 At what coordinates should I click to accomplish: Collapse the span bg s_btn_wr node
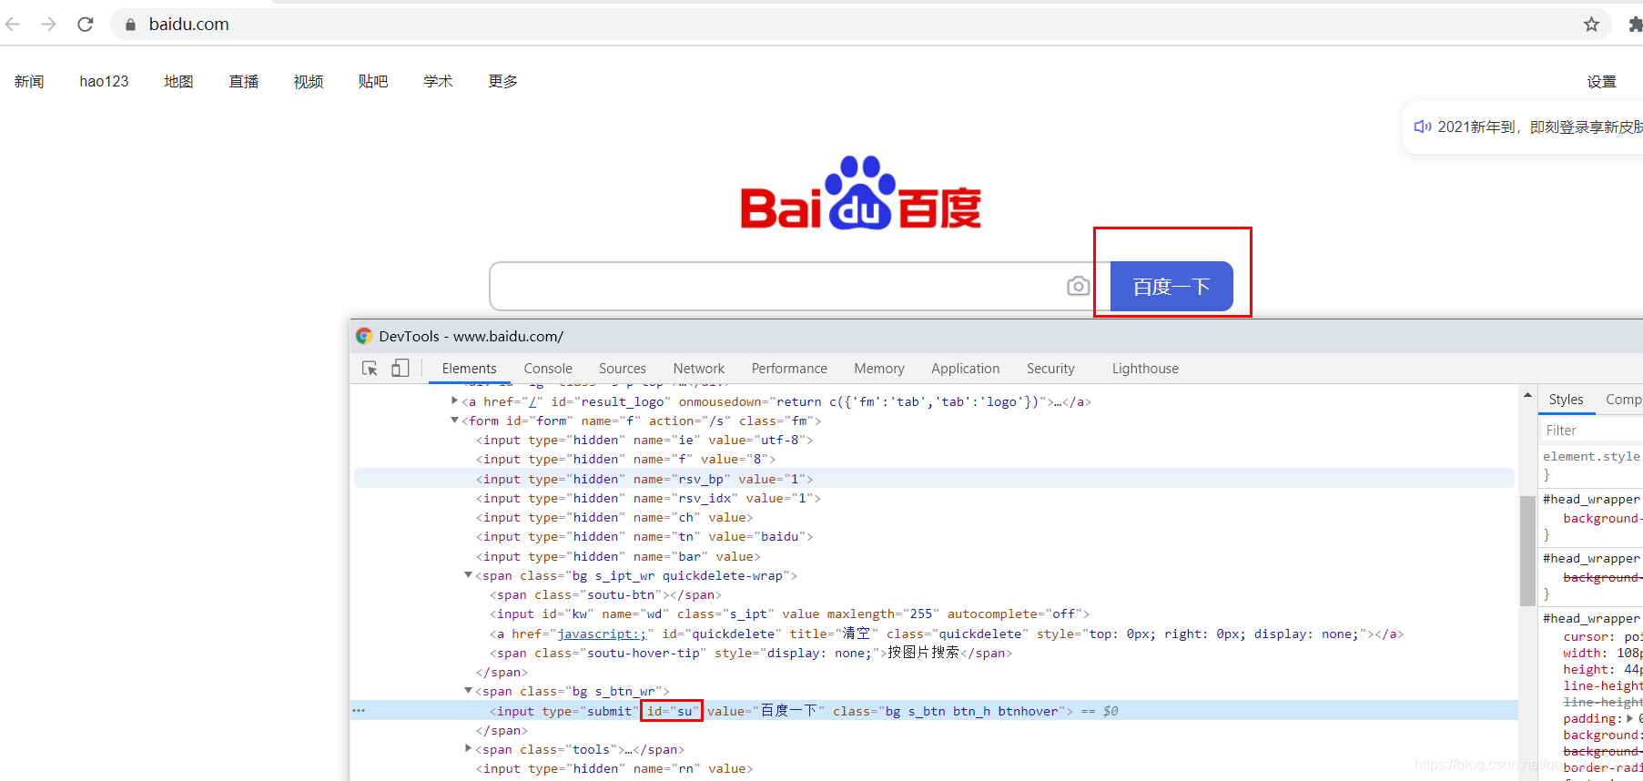[468, 691]
